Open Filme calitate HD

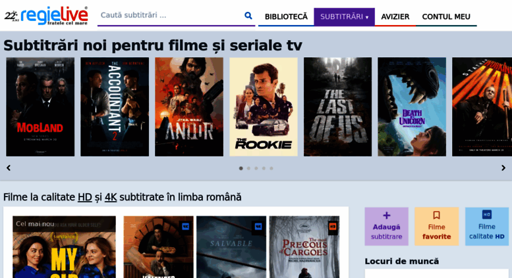point(487,227)
